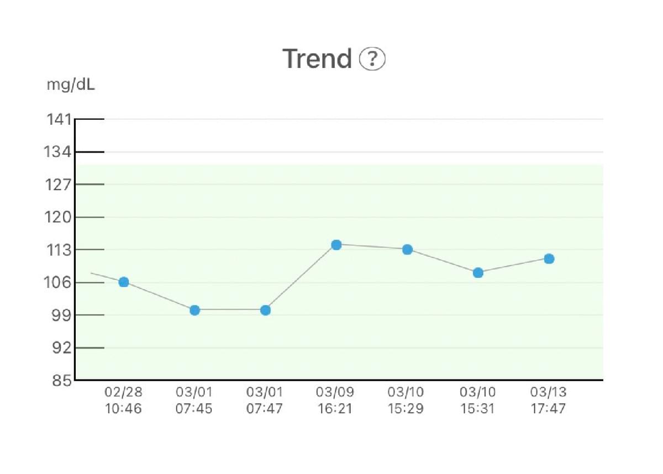Viewport: 663px width, 474px height.
Task: Select the last data point on 03/13
Action: (549, 259)
